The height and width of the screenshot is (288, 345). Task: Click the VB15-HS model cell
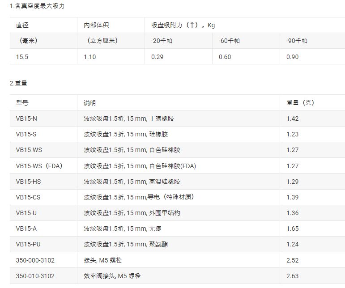28,182
